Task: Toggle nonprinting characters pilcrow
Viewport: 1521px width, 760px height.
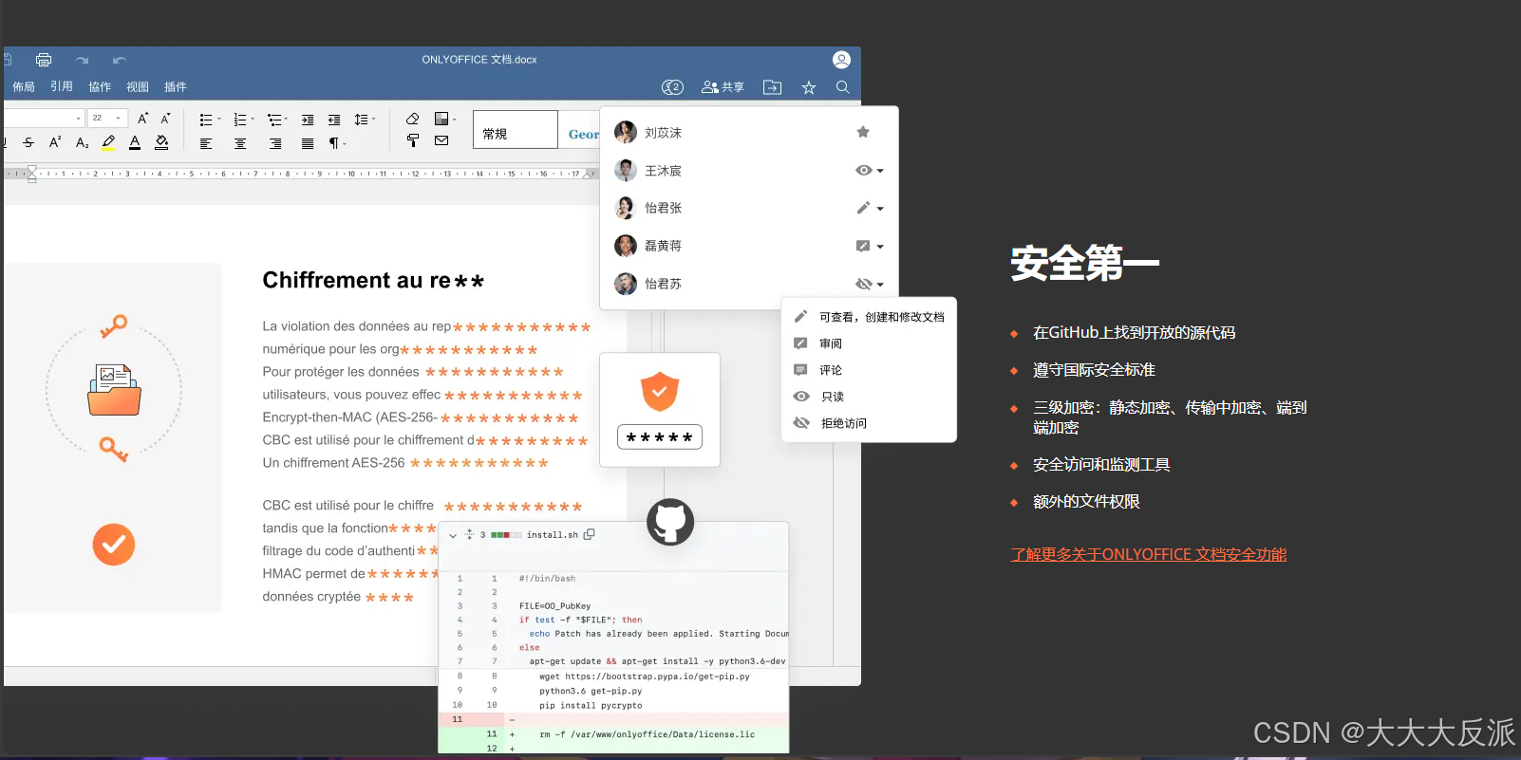Action: point(334,143)
